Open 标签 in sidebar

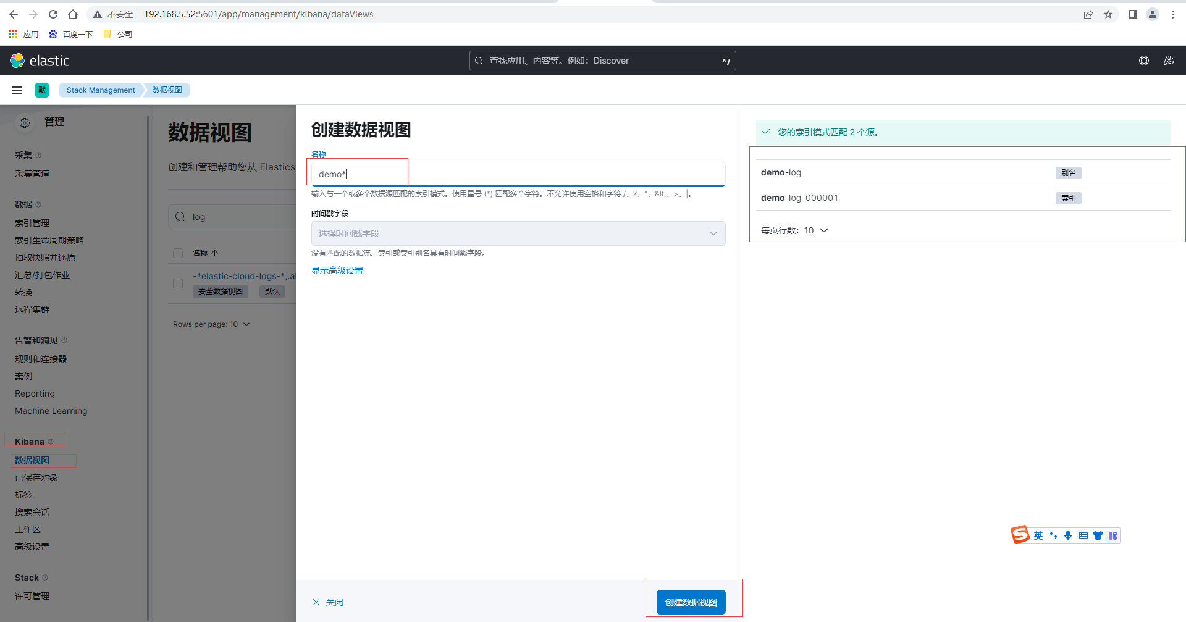click(x=23, y=495)
